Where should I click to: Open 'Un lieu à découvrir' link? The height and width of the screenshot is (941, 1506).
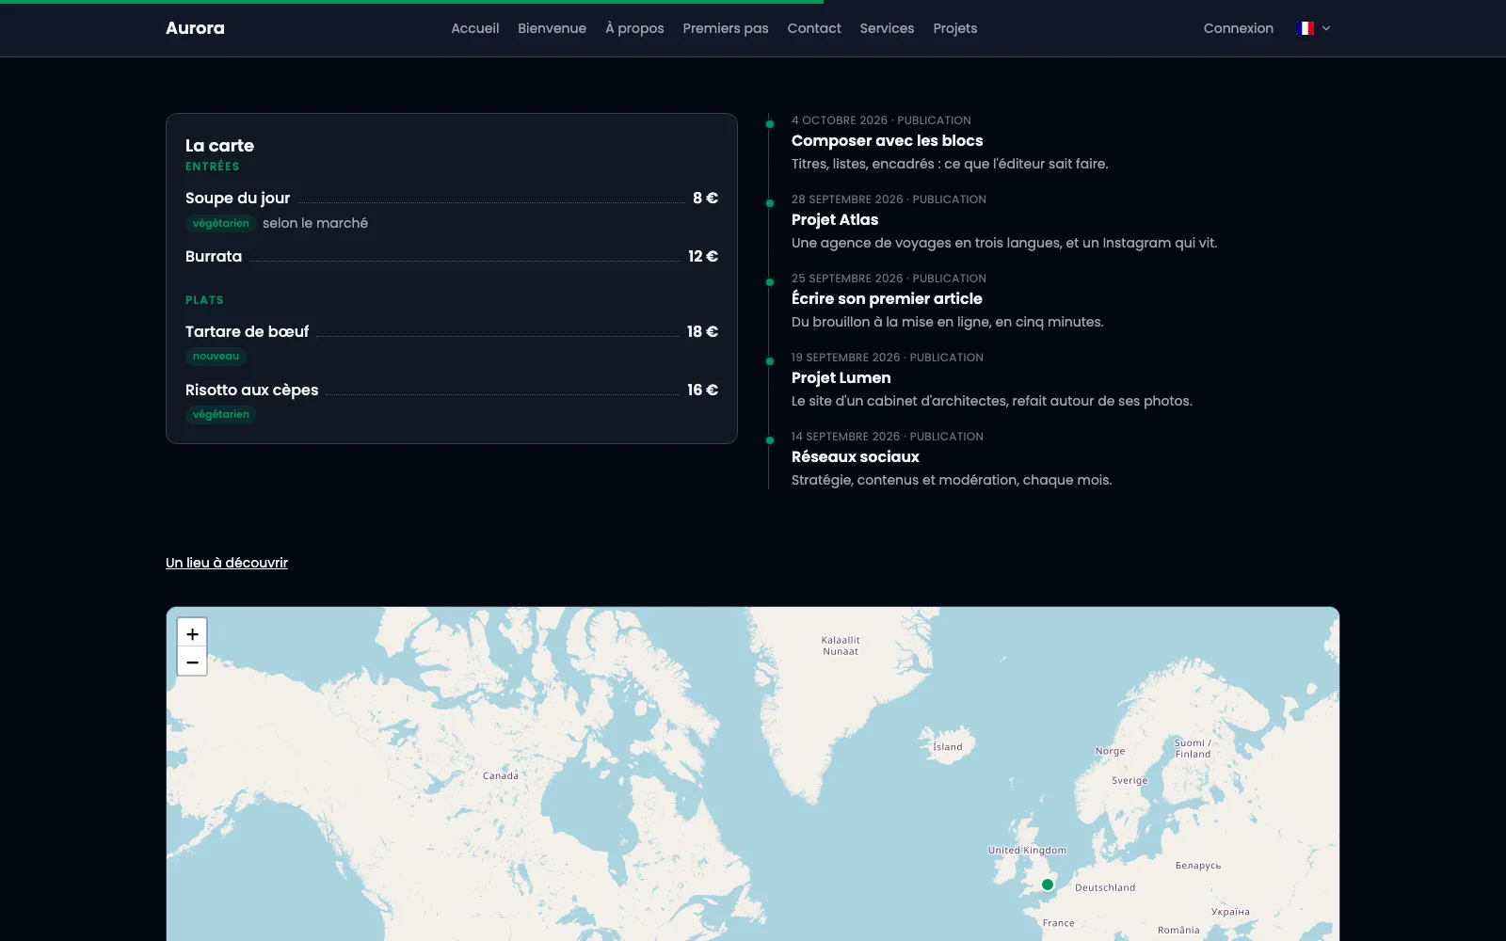click(227, 563)
